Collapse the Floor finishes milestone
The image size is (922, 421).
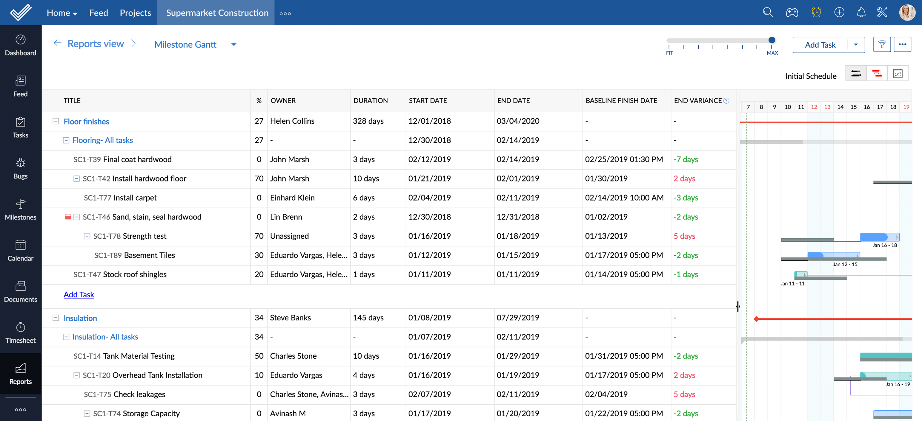56,121
